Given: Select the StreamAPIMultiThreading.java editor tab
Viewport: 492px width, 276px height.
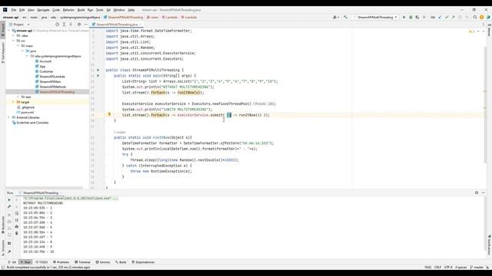Looking at the screenshot, I should [x=116, y=24].
